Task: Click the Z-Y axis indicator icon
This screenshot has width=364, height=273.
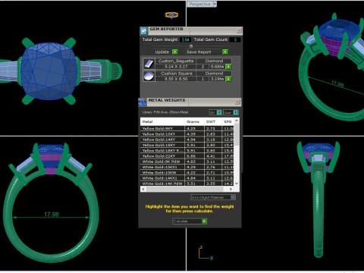Action: pyautogui.click(x=206, y=253)
